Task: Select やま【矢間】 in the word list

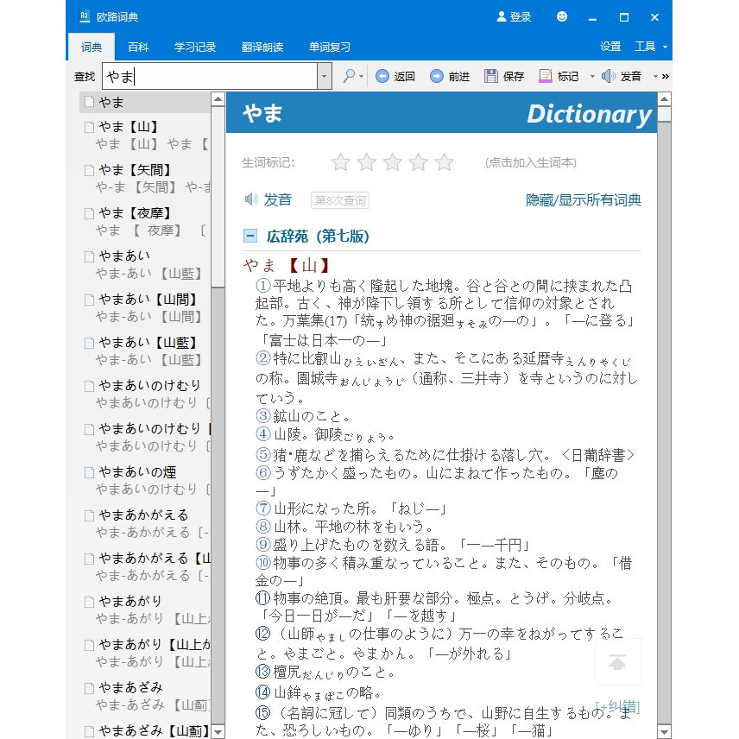Action: 145,179
